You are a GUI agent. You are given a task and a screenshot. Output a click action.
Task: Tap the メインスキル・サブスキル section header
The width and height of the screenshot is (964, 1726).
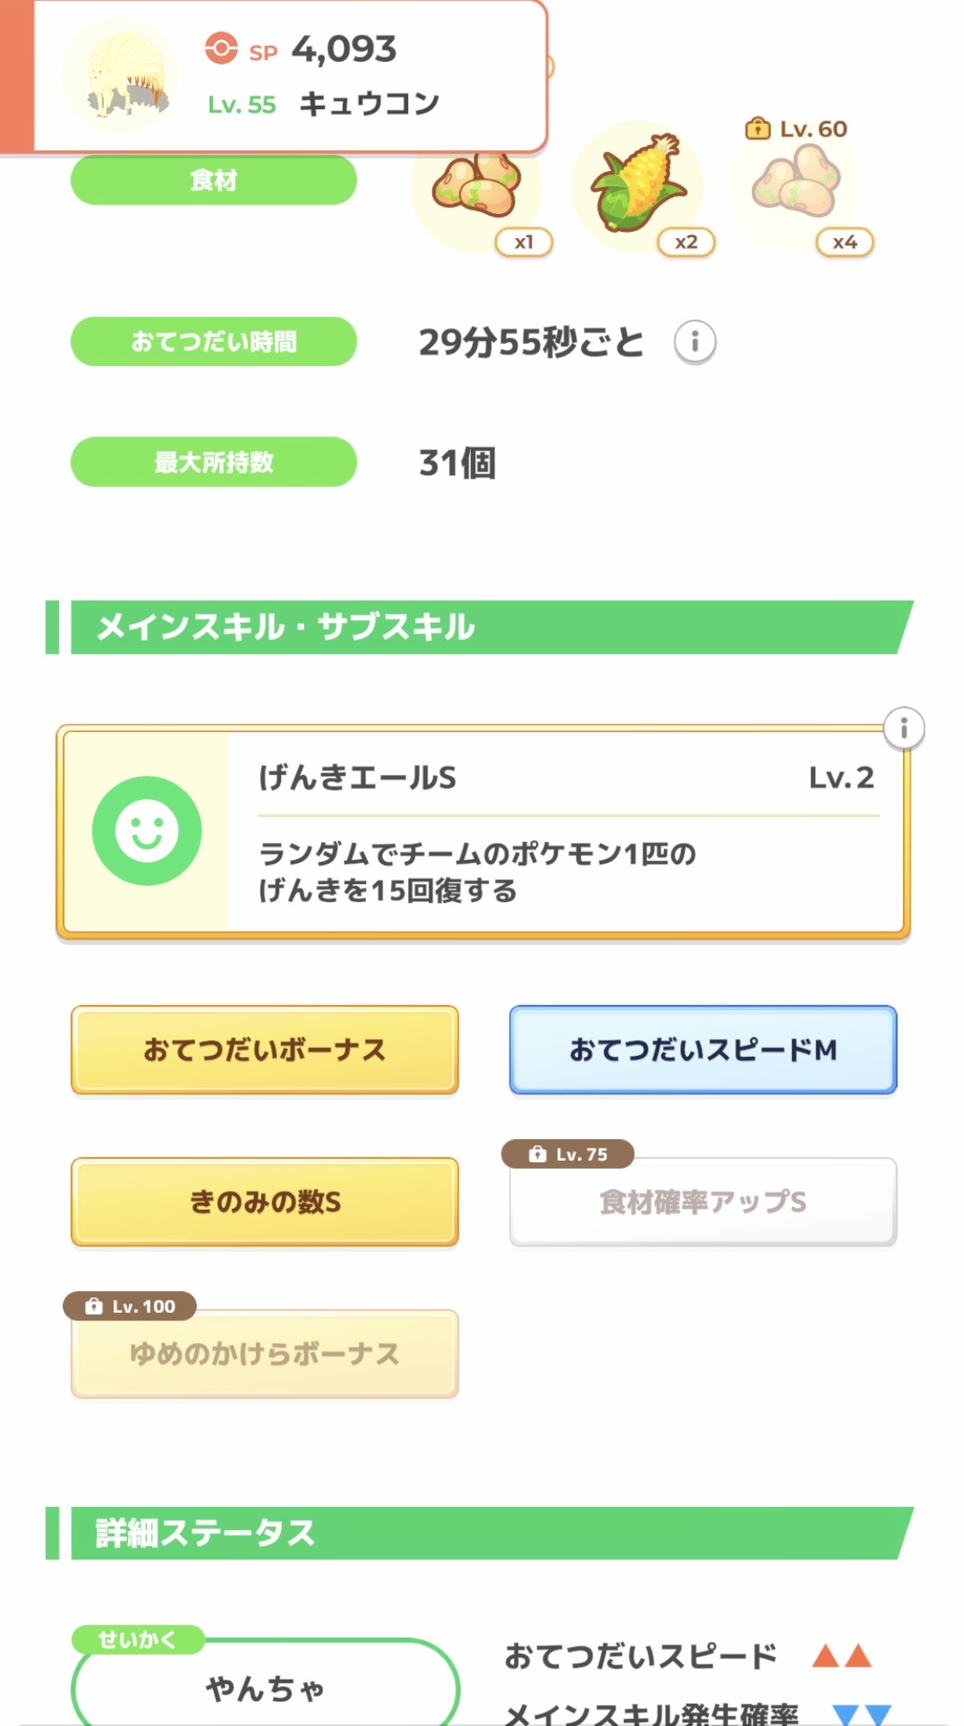(x=481, y=627)
